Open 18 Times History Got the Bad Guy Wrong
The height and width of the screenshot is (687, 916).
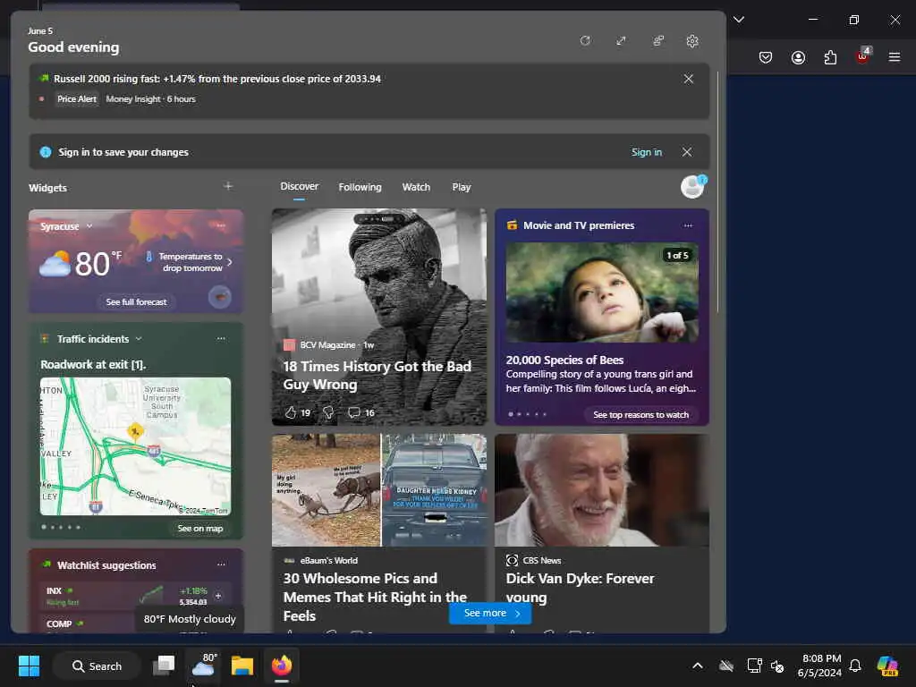pyautogui.click(x=377, y=375)
